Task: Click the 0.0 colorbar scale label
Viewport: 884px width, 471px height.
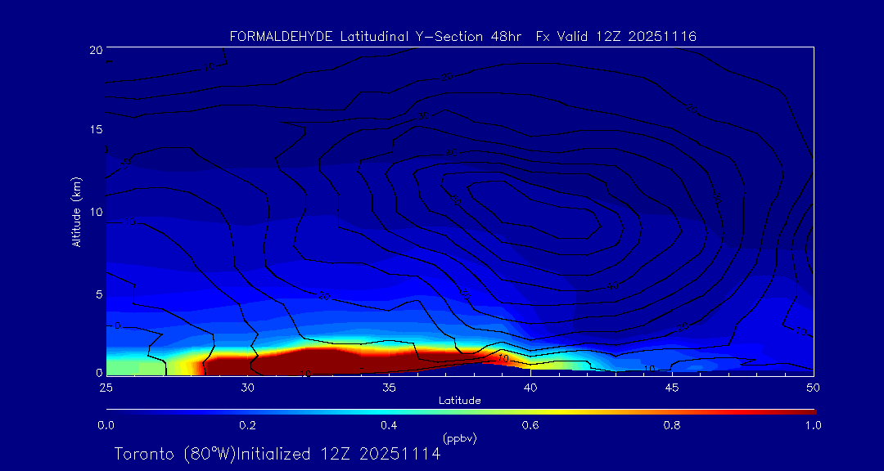Action: pyautogui.click(x=106, y=425)
